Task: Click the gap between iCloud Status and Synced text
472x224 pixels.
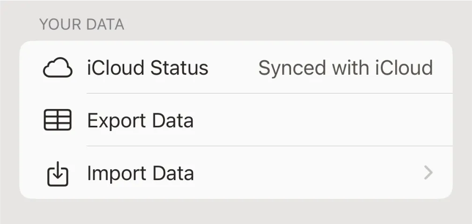Action: 233,68
